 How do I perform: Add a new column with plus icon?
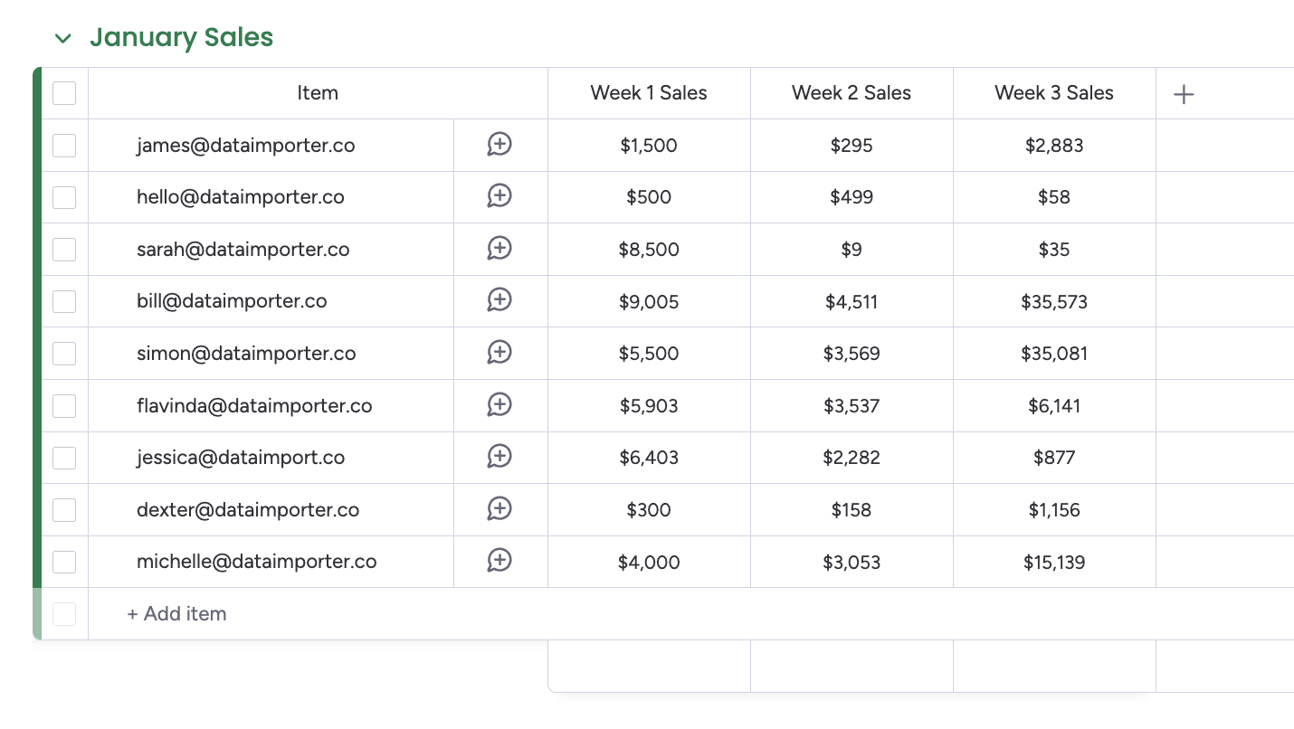[1184, 93]
